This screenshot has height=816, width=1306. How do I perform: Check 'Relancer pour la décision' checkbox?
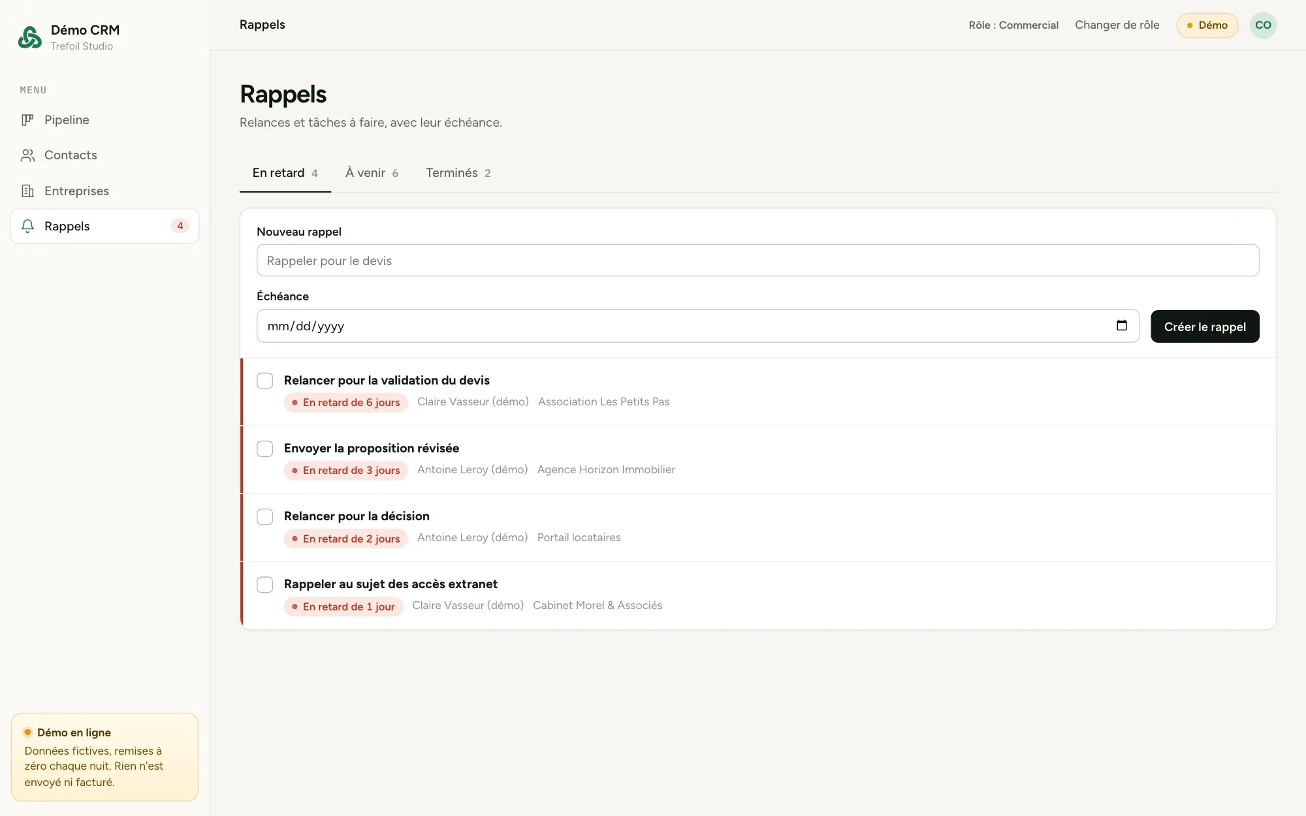[264, 516]
